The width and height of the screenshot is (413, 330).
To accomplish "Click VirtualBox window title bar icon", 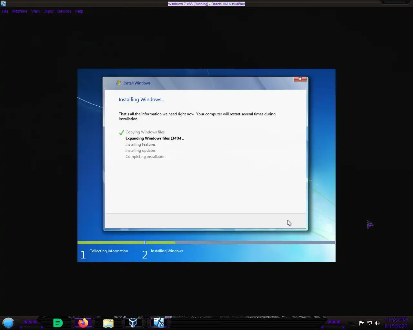I will click(x=3, y=4).
